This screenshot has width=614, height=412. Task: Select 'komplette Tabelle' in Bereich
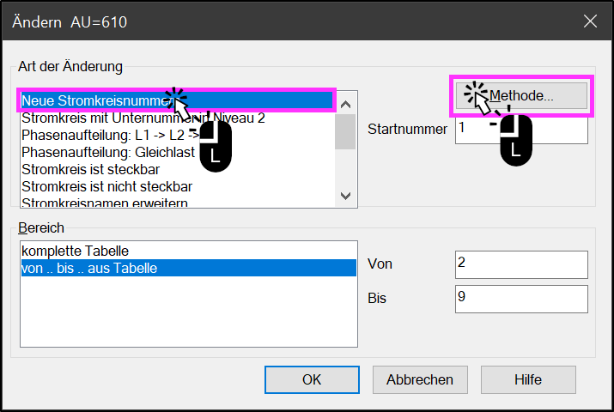[76, 251]
